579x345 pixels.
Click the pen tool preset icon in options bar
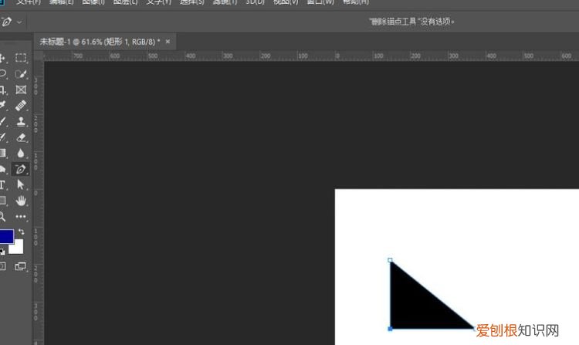pos(6,22)
